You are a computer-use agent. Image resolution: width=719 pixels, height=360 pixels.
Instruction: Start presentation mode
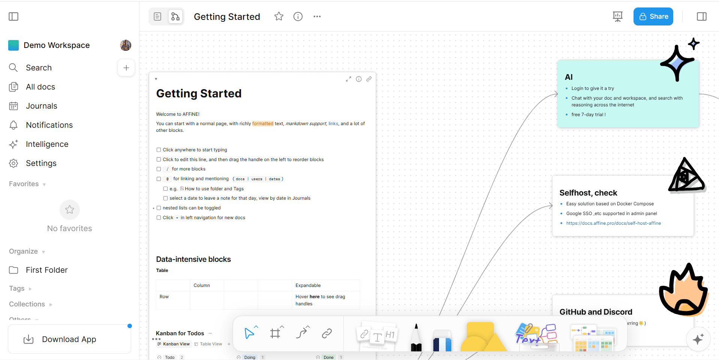(x=618, y=16)
